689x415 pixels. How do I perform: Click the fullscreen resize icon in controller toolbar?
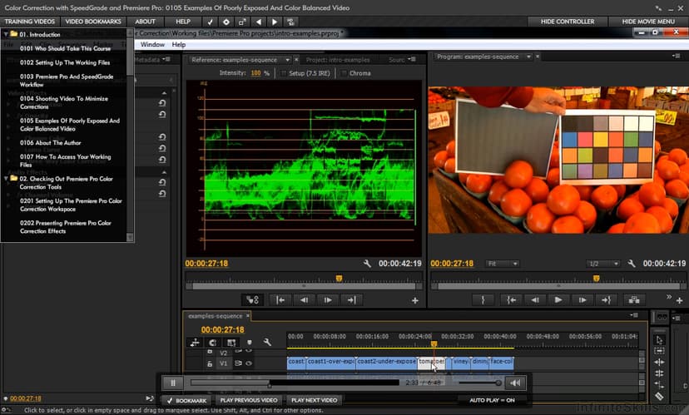(242, 22)
